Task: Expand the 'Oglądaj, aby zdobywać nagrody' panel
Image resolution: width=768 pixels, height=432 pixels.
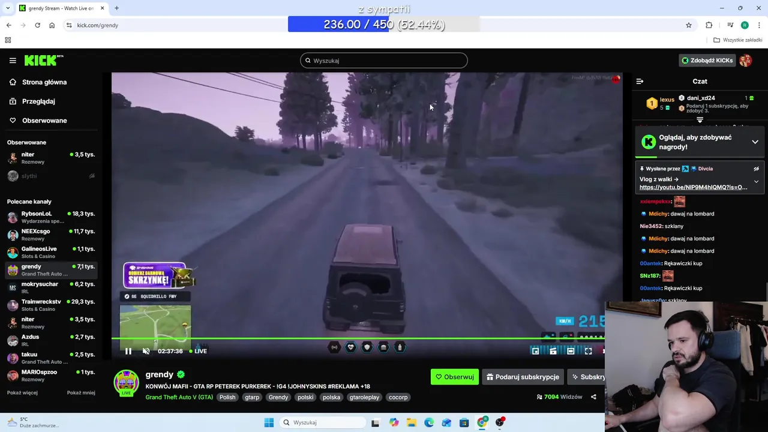Action: [755, 142]
